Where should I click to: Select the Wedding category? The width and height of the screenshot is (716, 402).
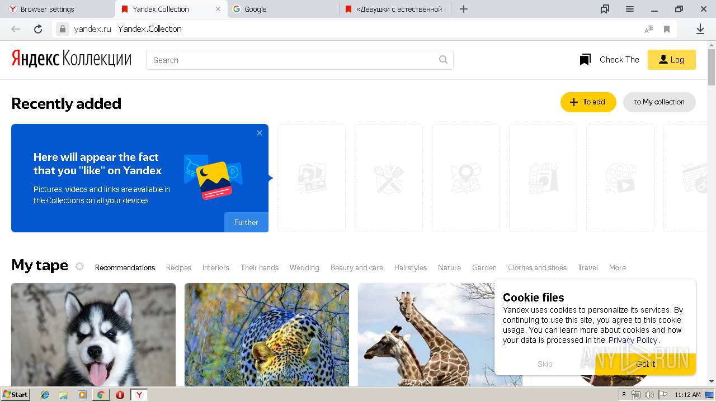tap(304, 267)
